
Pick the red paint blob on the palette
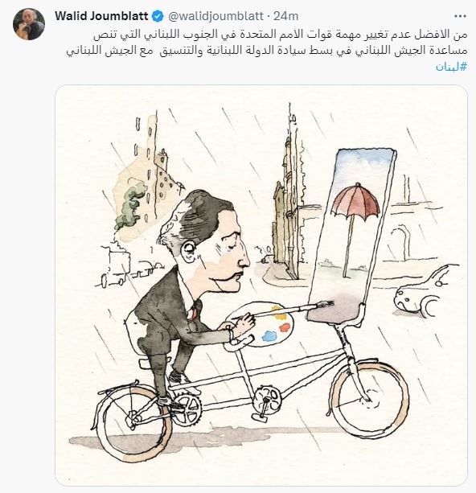point(284,327)
